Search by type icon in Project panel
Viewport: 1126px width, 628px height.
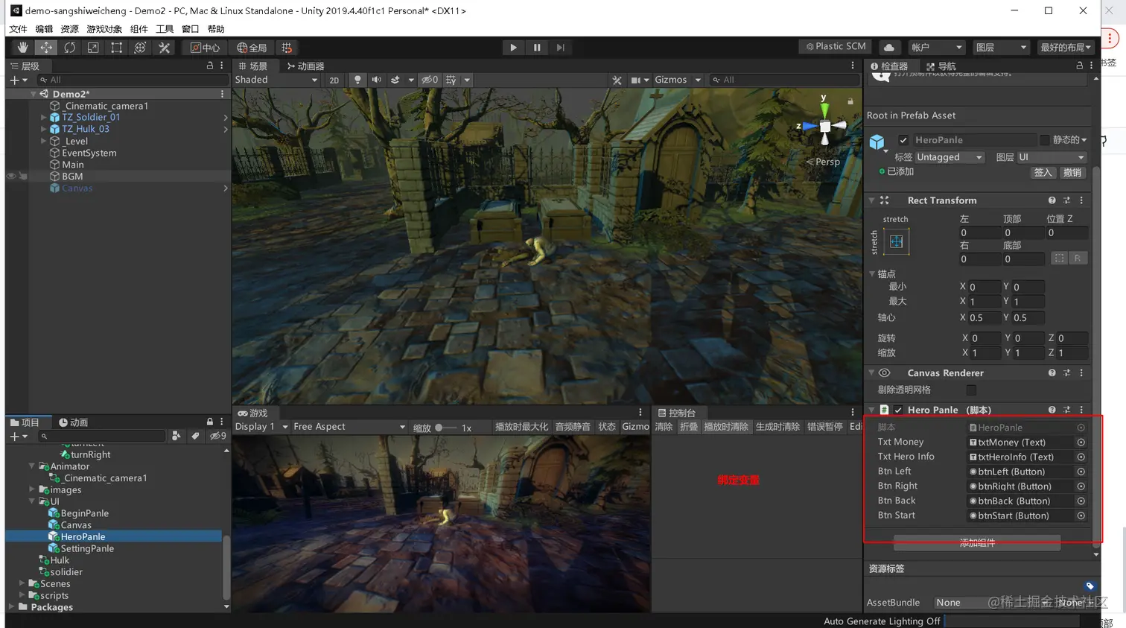coord(176,436)
